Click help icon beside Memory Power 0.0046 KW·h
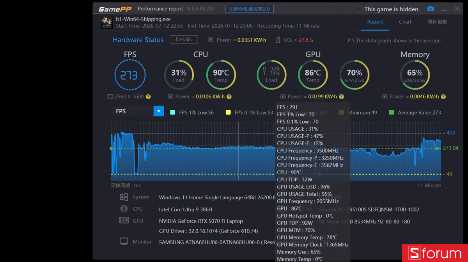468x262 pixels. coord(443,97)
